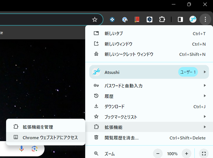Select 拡張機能を管理 in submenu

point(38,127)
